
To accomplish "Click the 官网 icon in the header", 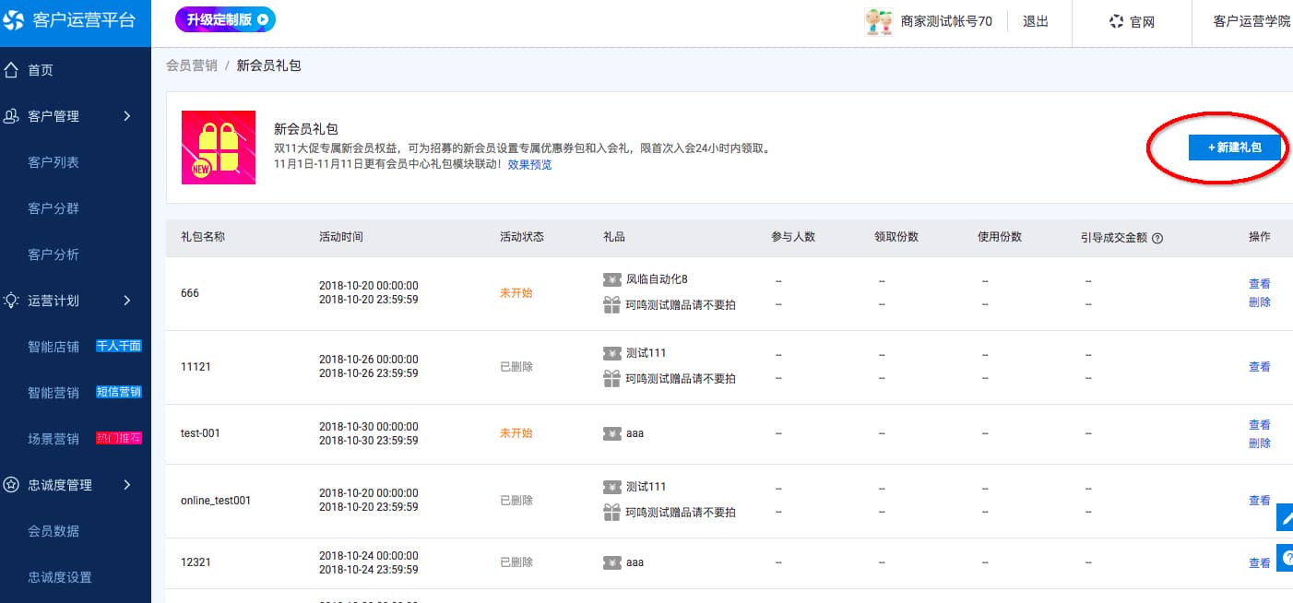I will click(1116, 21).
